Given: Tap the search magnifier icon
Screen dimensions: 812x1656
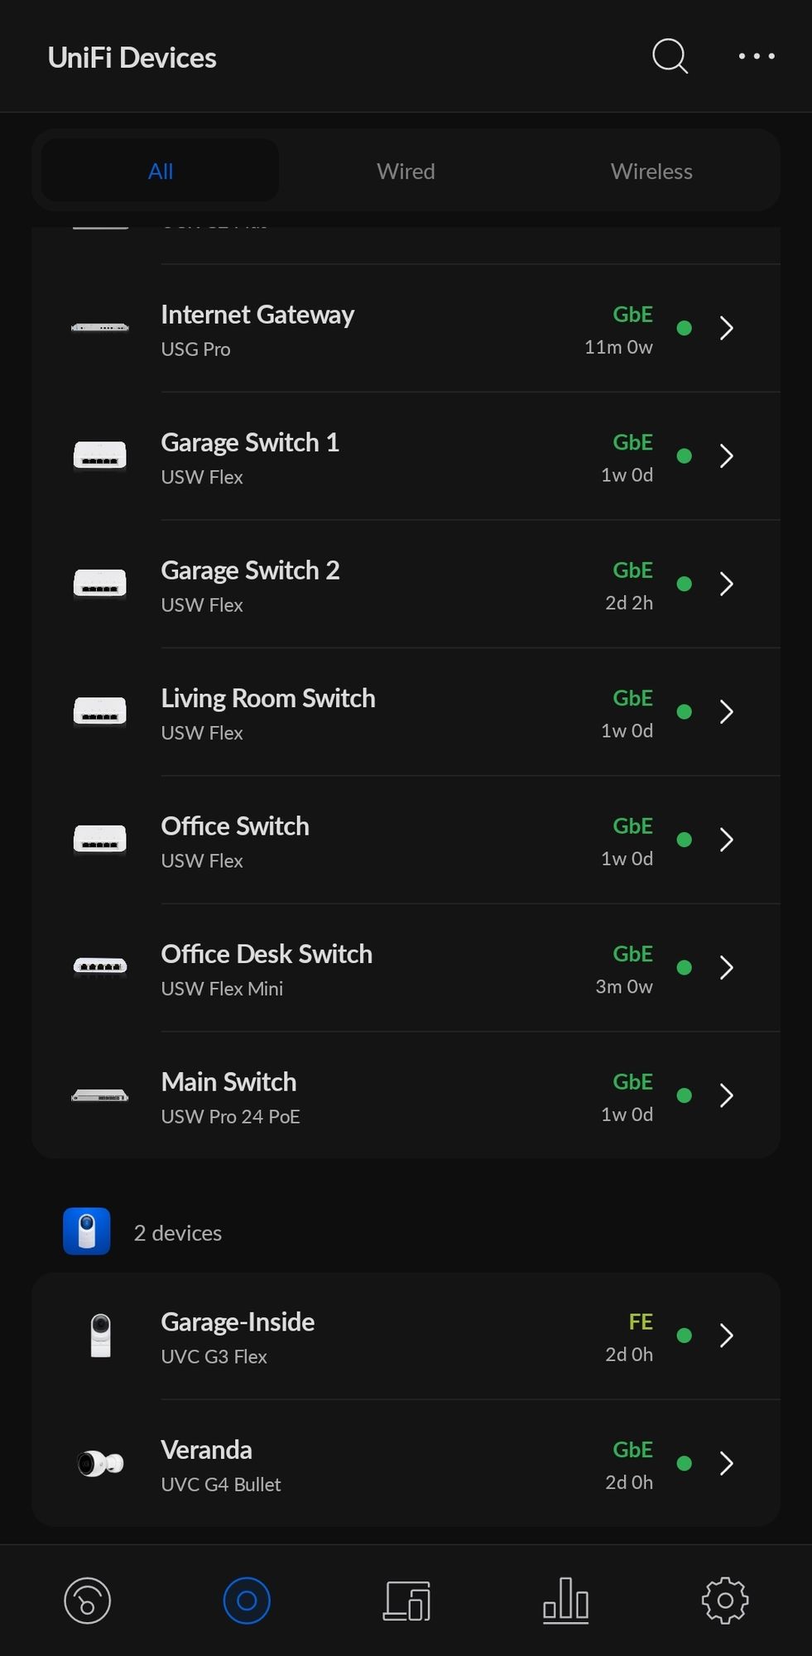Looking at the screenshot, I should (670, 57).
